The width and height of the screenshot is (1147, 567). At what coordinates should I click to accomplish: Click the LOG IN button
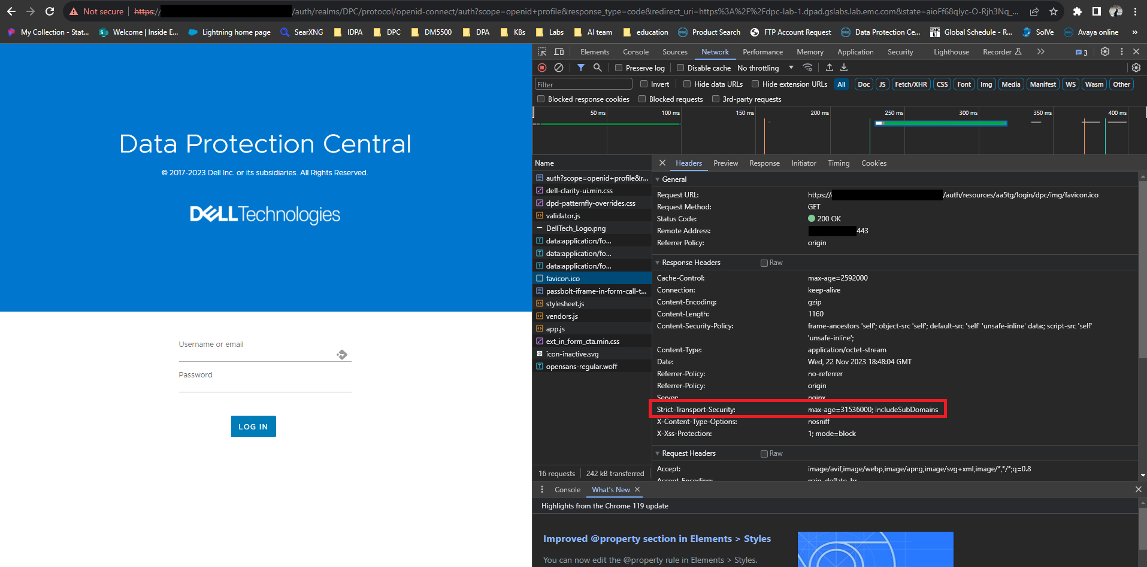point(253,426)
